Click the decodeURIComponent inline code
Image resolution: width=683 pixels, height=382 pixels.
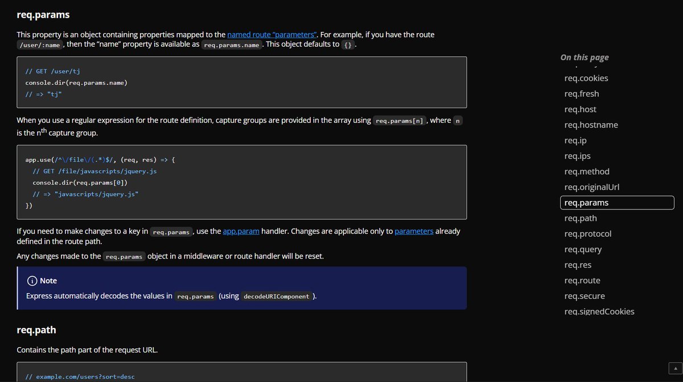click(x=276, y=297)
